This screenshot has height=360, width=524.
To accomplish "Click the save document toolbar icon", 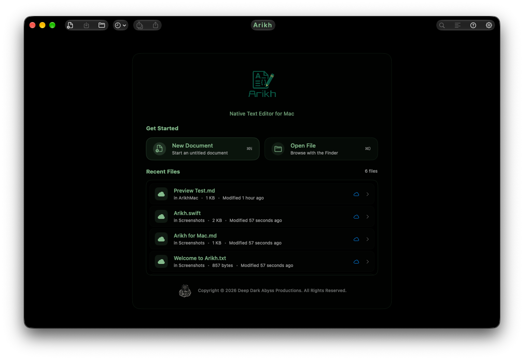I will 86,25.
